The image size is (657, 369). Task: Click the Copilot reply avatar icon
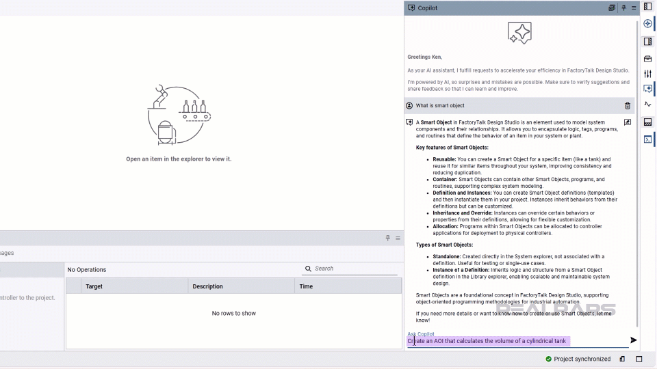(409, 122)
